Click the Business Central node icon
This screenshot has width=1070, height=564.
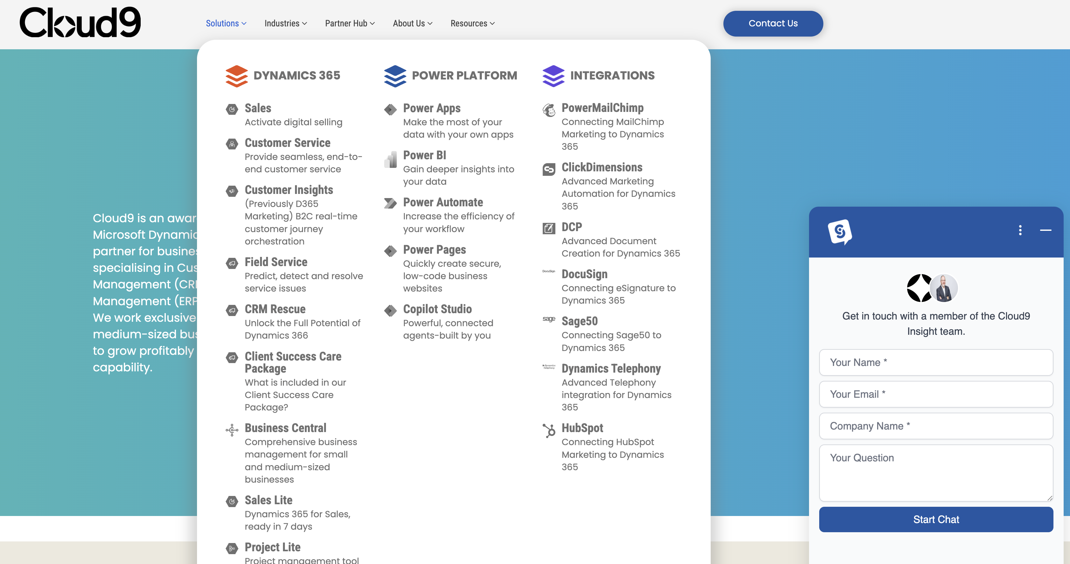point(232,430)
